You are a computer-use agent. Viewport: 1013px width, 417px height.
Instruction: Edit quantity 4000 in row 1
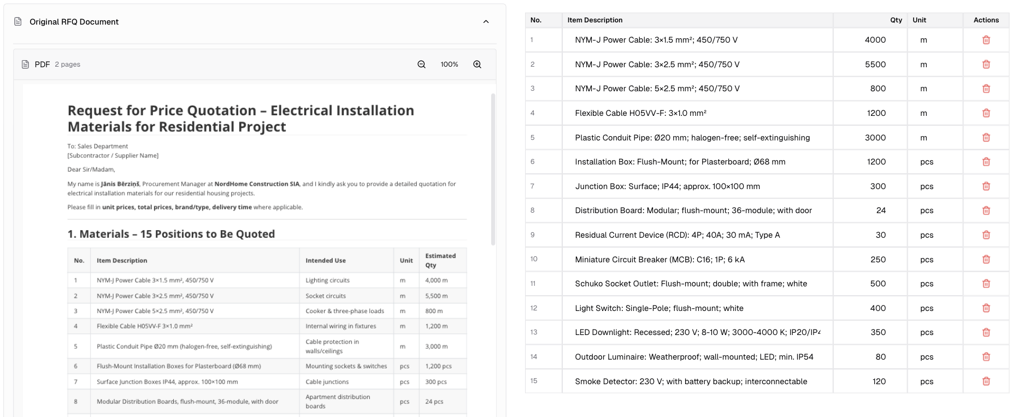[x=870, y=40]
